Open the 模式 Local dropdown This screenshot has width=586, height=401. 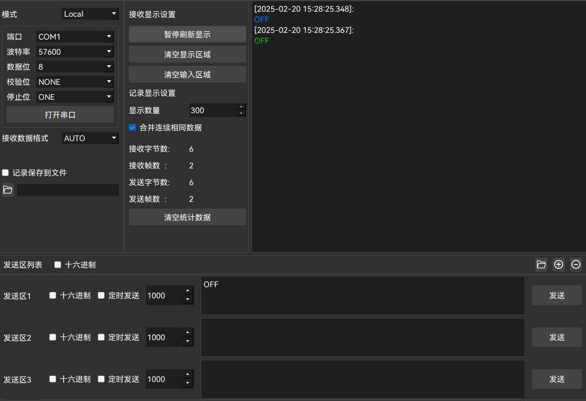[x=90, y=14]
